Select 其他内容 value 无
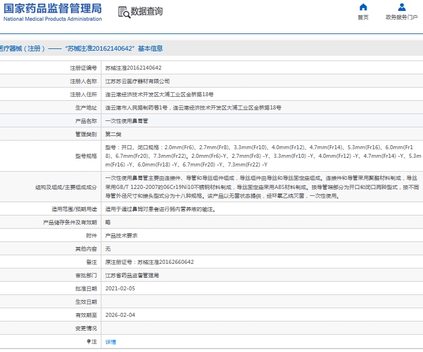This screenshot has height=352, width=423. [108, 249]
